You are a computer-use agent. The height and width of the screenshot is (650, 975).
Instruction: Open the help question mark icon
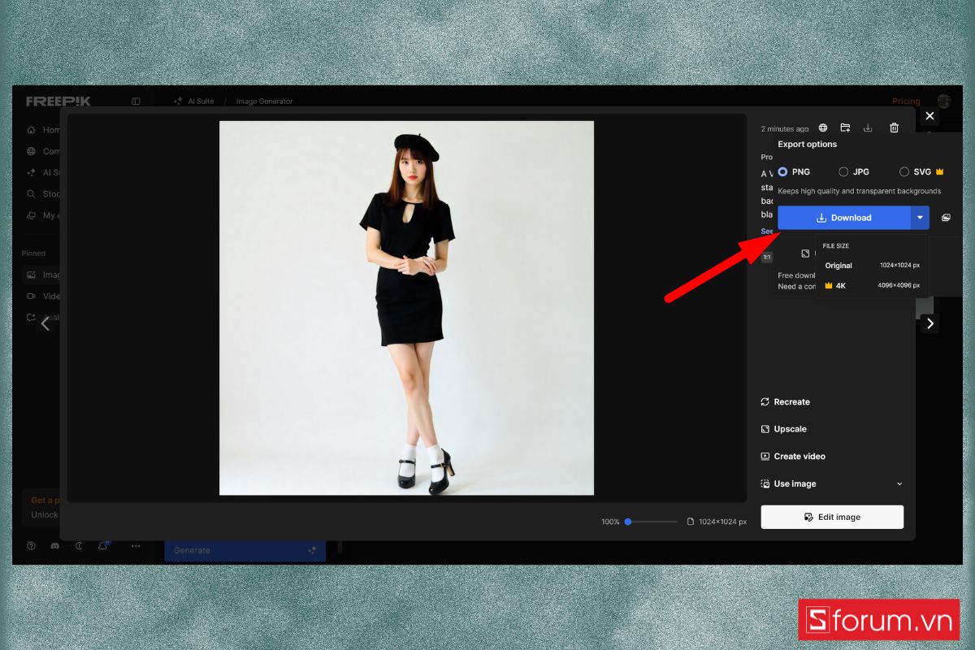(x=31, y=546)
